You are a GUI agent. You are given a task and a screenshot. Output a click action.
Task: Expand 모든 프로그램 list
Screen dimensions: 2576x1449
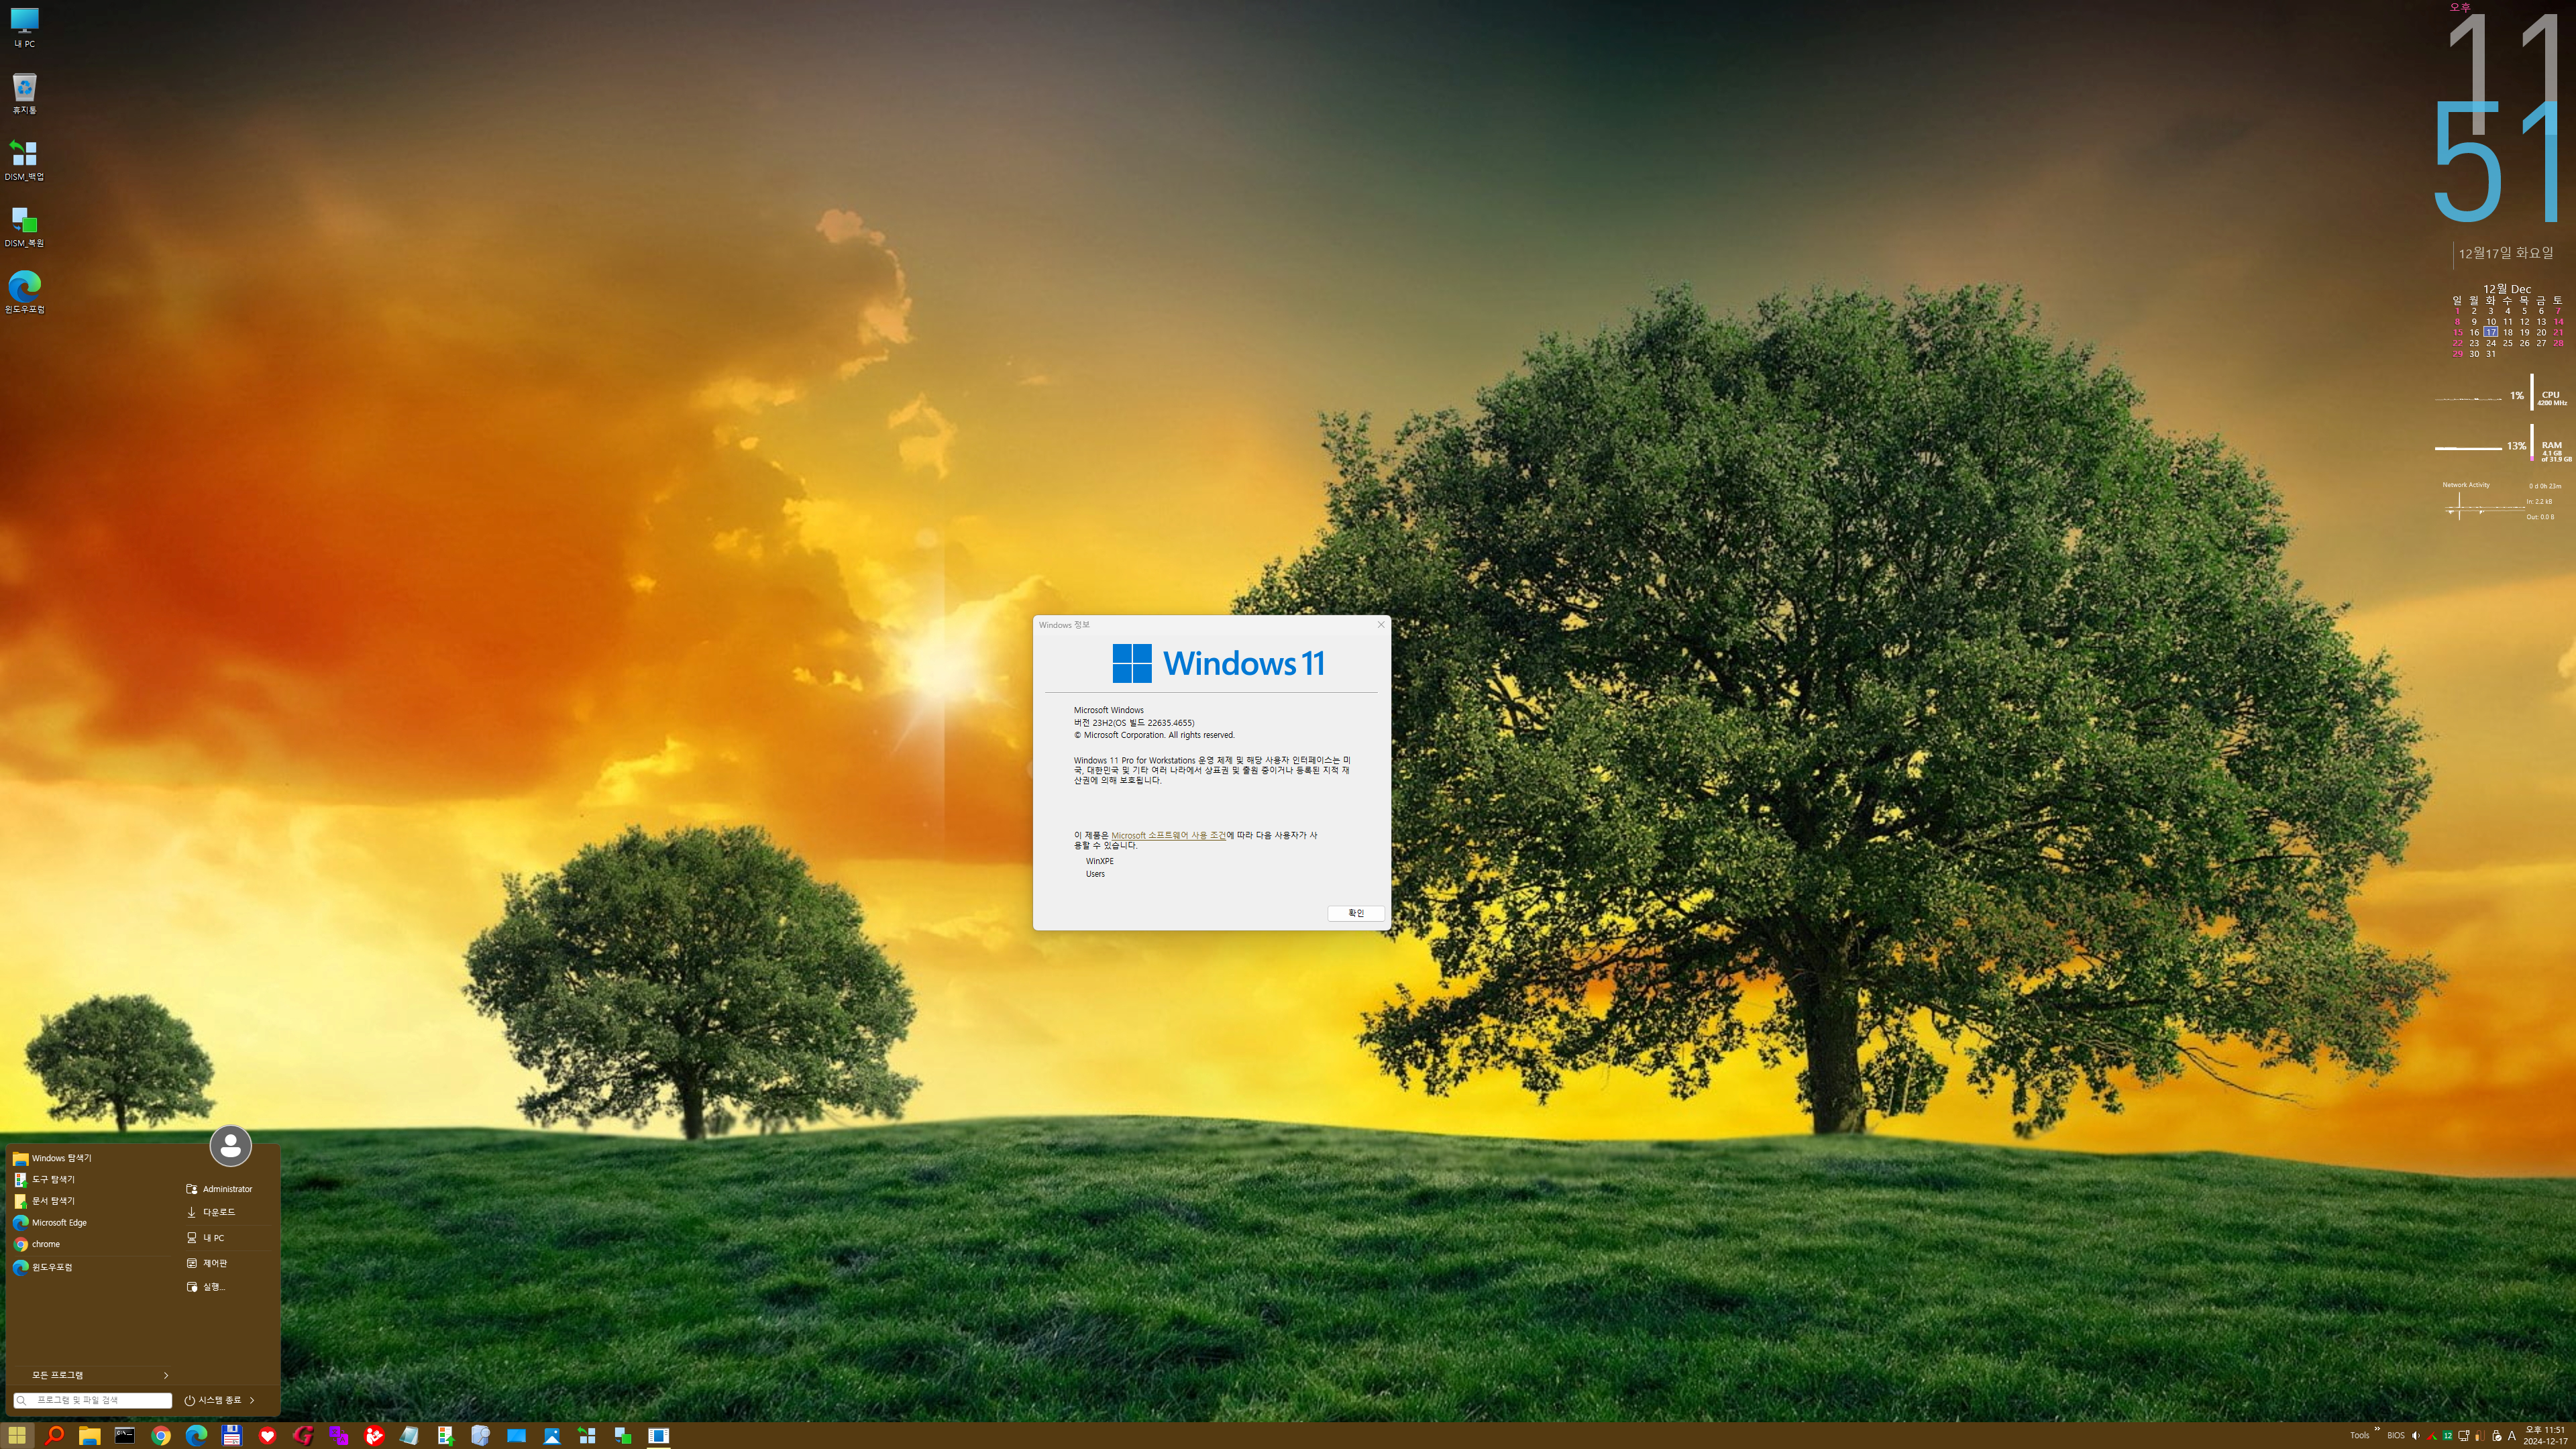point(92,1375)
